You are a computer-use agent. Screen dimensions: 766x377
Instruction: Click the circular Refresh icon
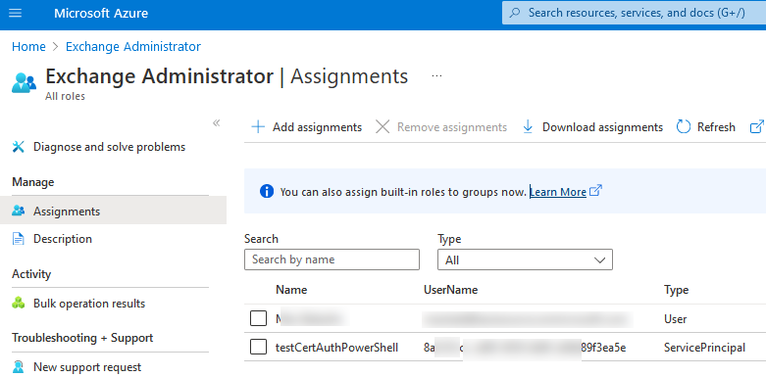click(x=684, y=127)
